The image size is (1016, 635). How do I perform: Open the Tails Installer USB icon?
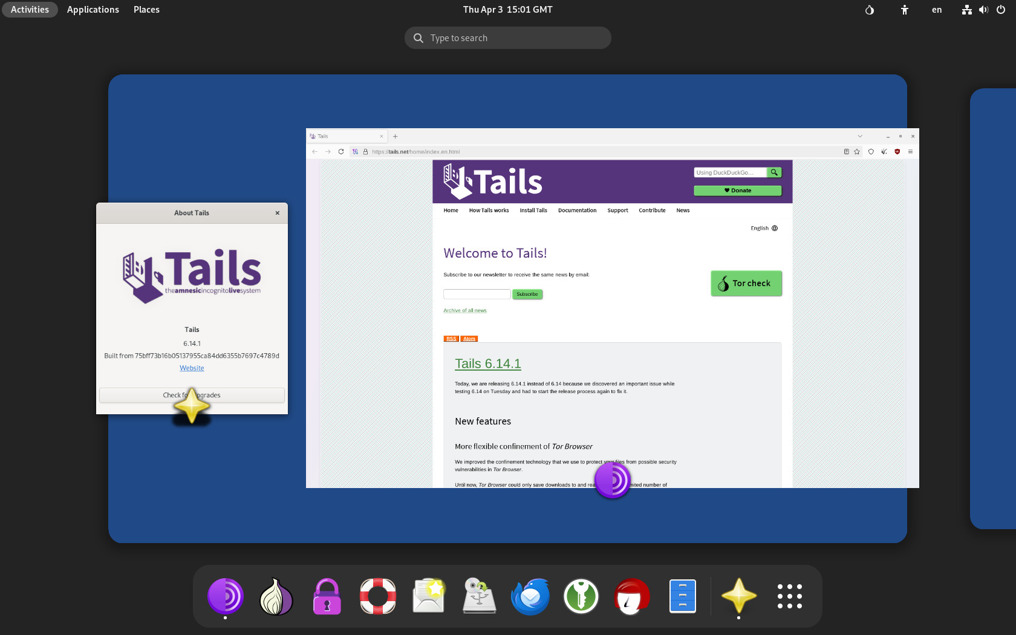480,596
